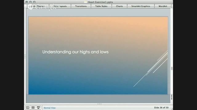Screen dimensions: 197x110
Task: Click the left pane splitter handle
Action: (x=25, y=57)
